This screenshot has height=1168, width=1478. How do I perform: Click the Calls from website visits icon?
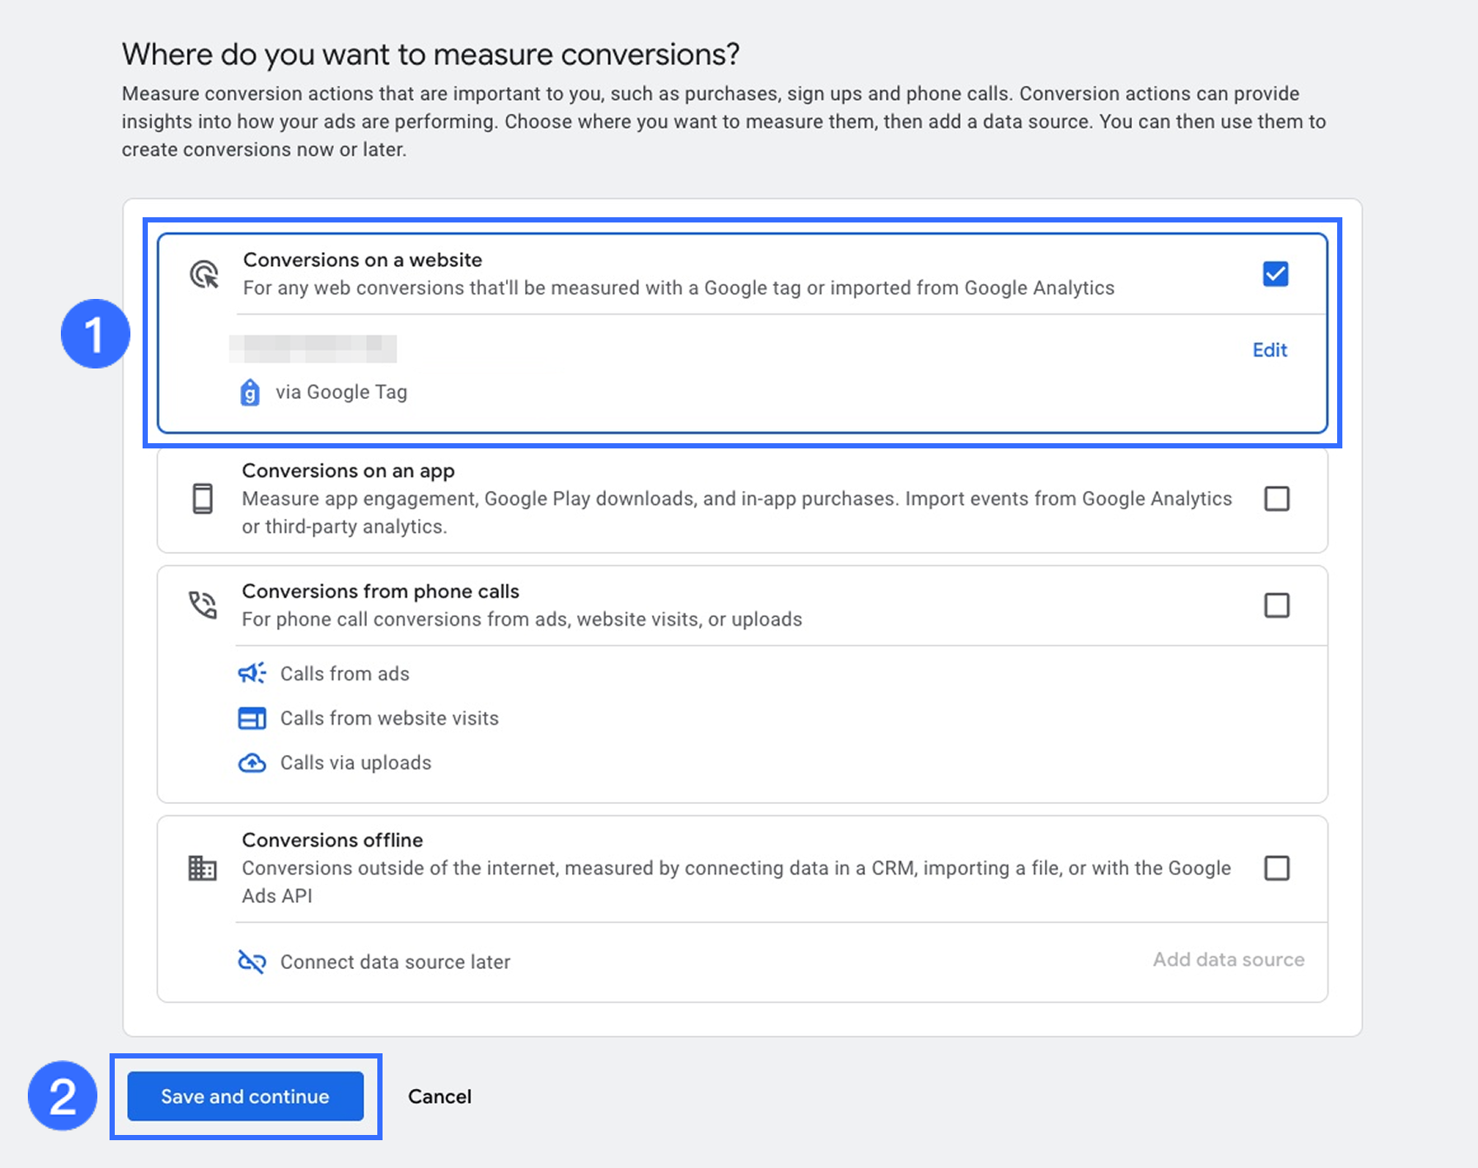[252, 719]
